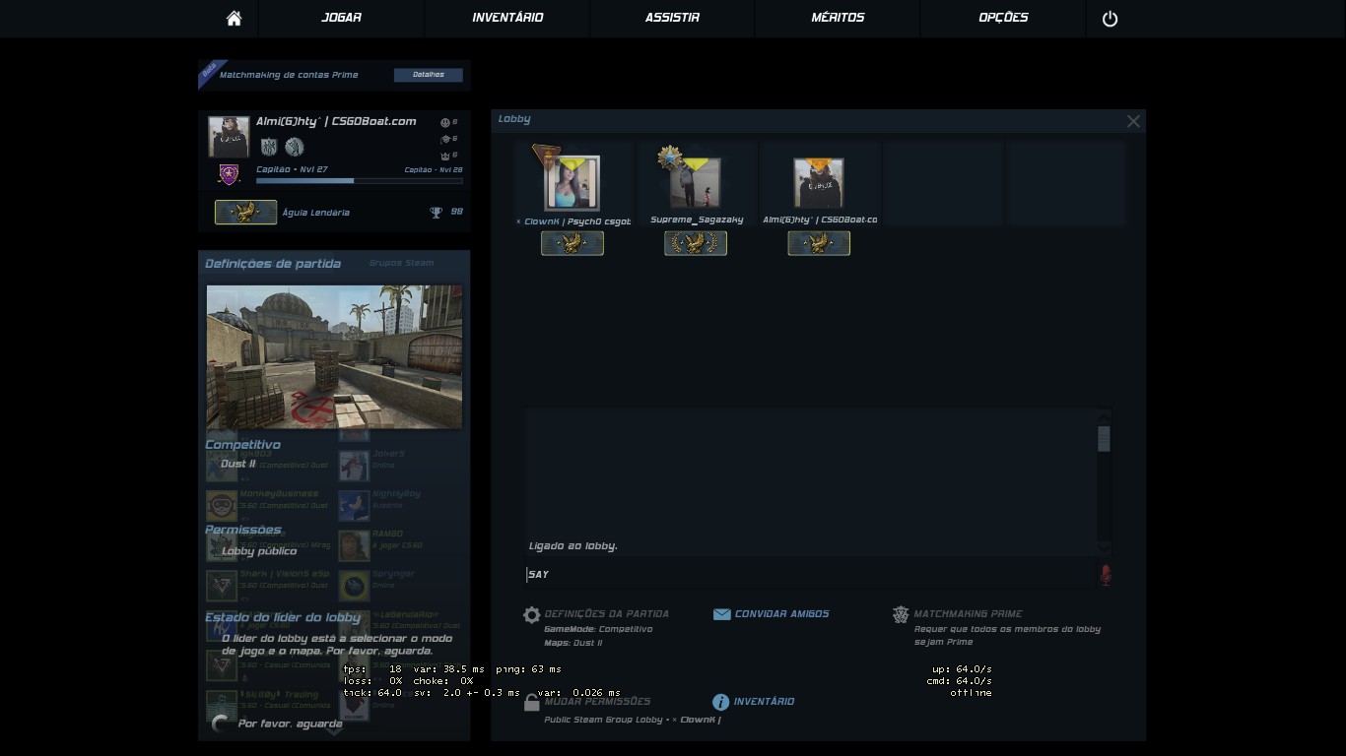This screenshot has width=1346, height=756.
Task: Click the 'Matchmaking de contas Prime' text
Action: pyautogui.click(x=289, y=75)
